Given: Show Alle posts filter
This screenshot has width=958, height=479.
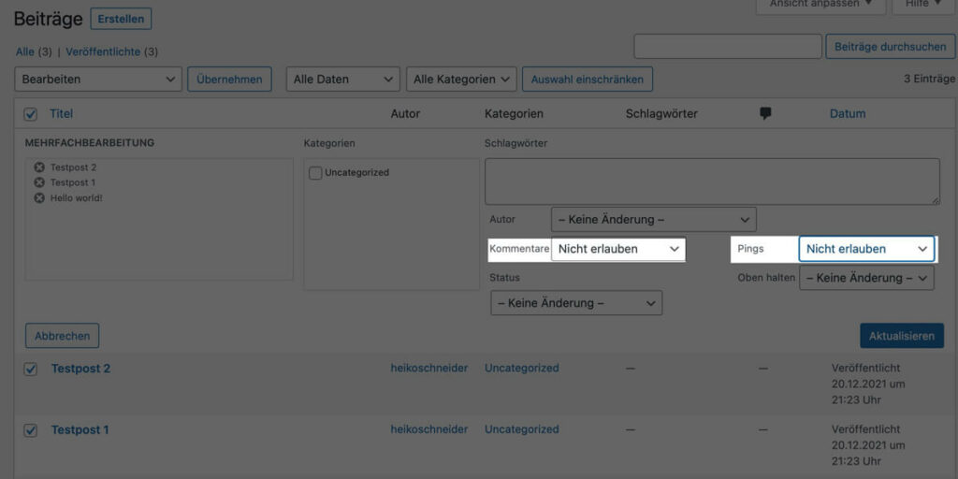Looking at the screenshot, I should (x=25, y=52).
